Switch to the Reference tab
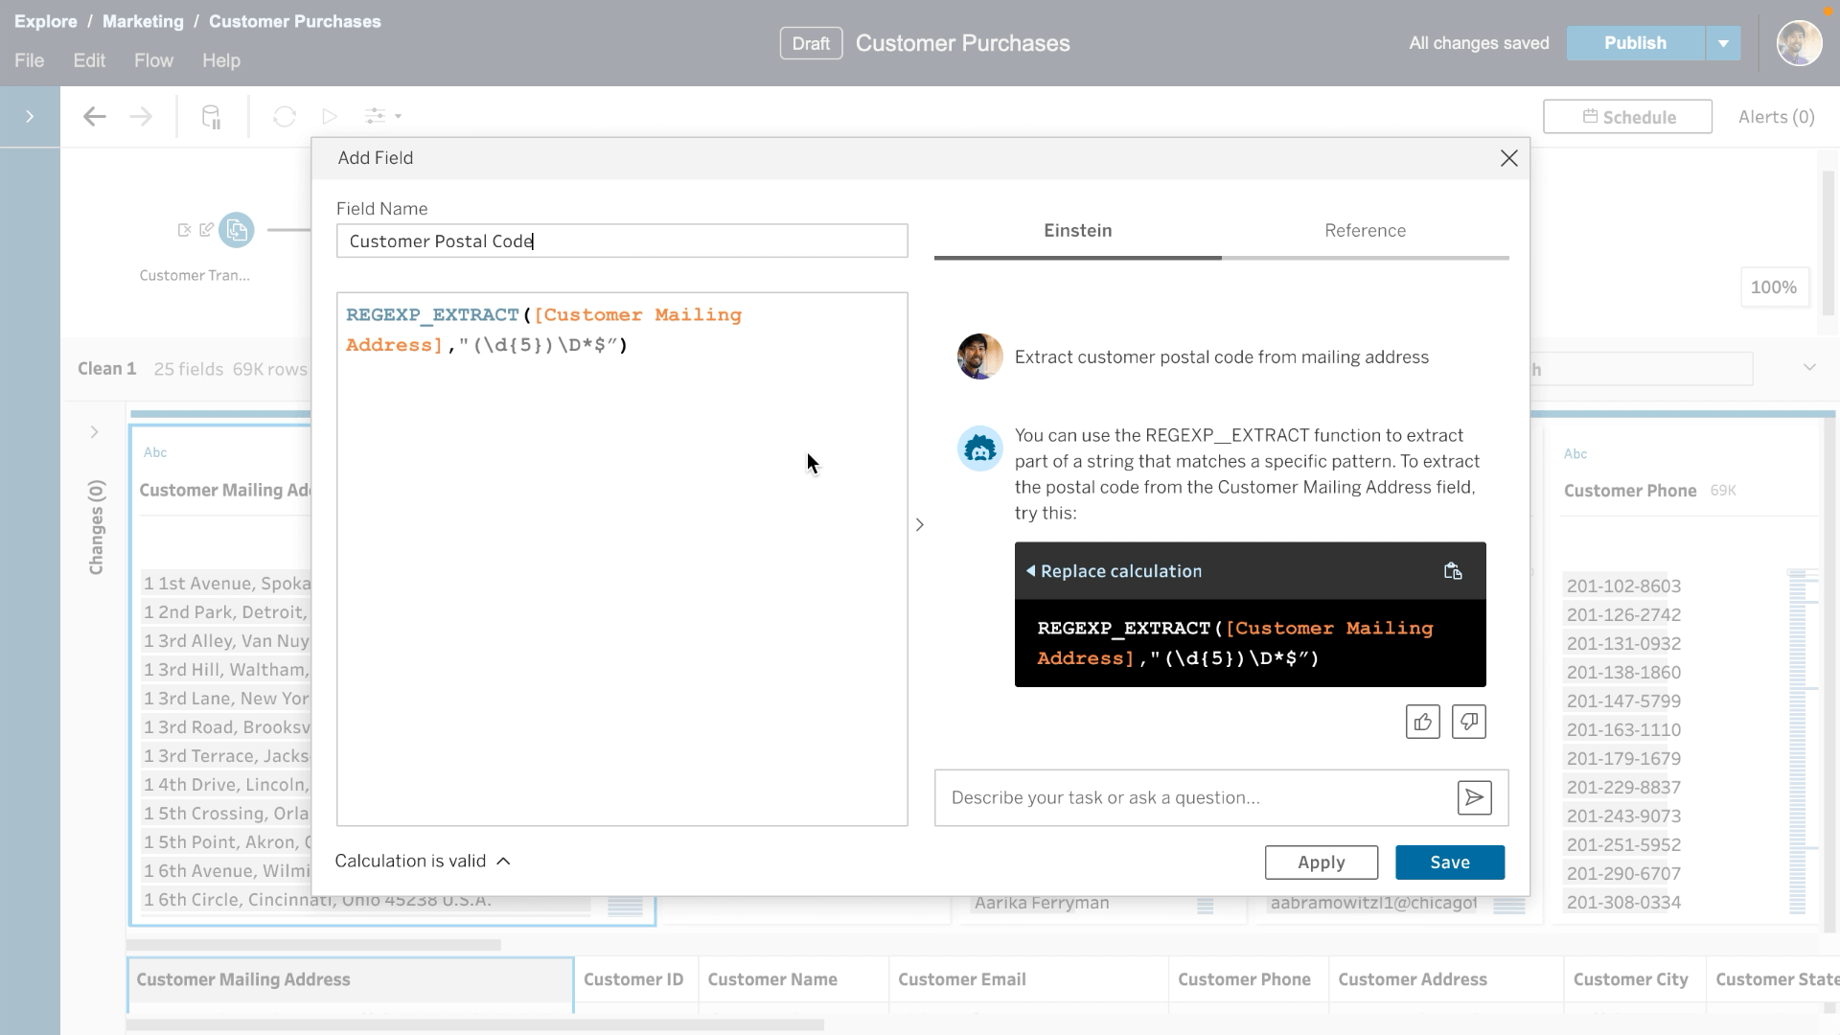This screenshot has width=1840, height=1035. pyautogui.click(x=1365, y=230)
